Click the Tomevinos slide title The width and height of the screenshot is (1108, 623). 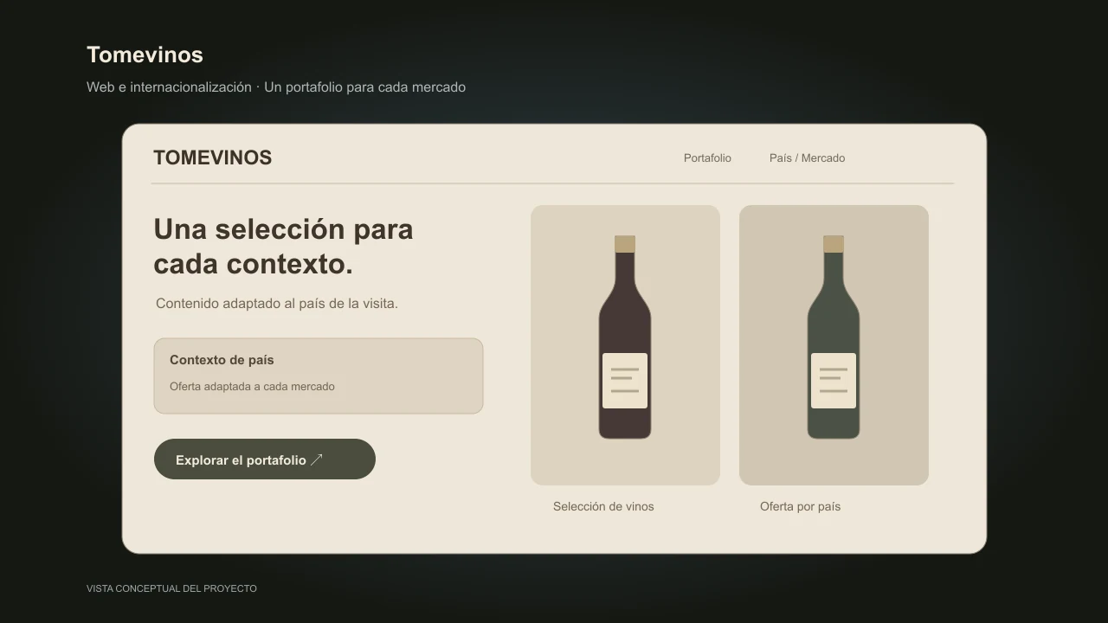click(x=145, y=55)
